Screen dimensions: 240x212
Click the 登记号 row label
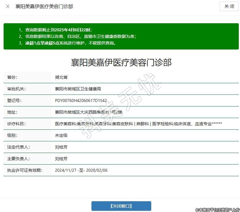[14, 100]
